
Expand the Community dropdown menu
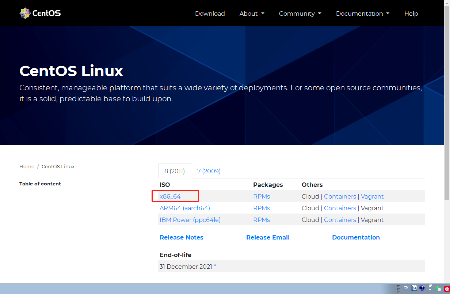point(300,14)
